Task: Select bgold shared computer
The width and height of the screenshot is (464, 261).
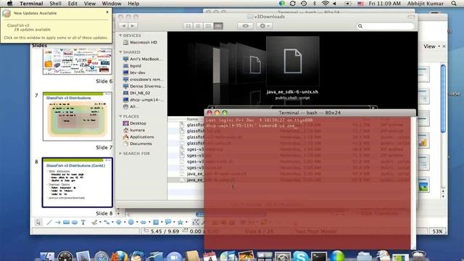Action: (132, 66)
